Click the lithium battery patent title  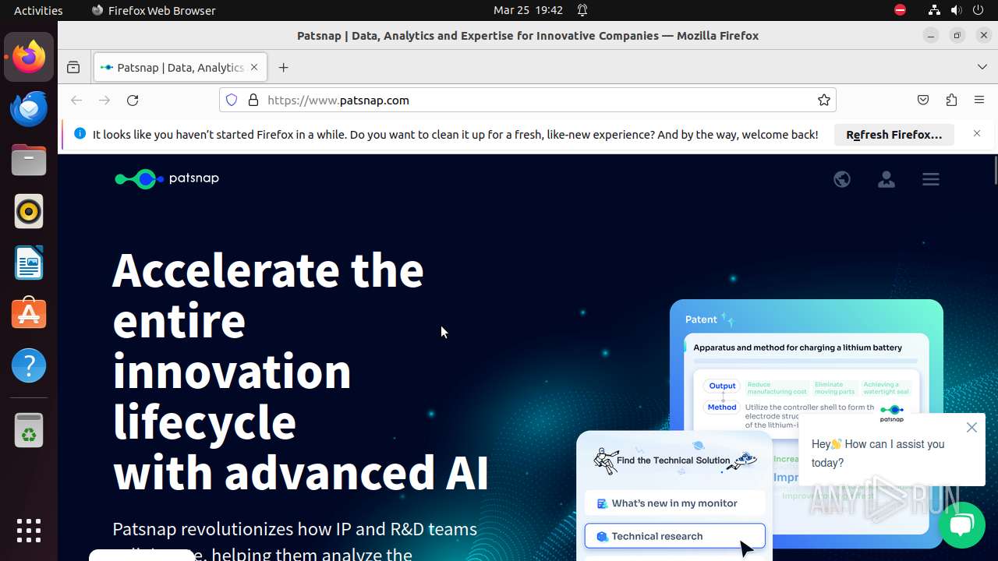[x=798, y=348]
